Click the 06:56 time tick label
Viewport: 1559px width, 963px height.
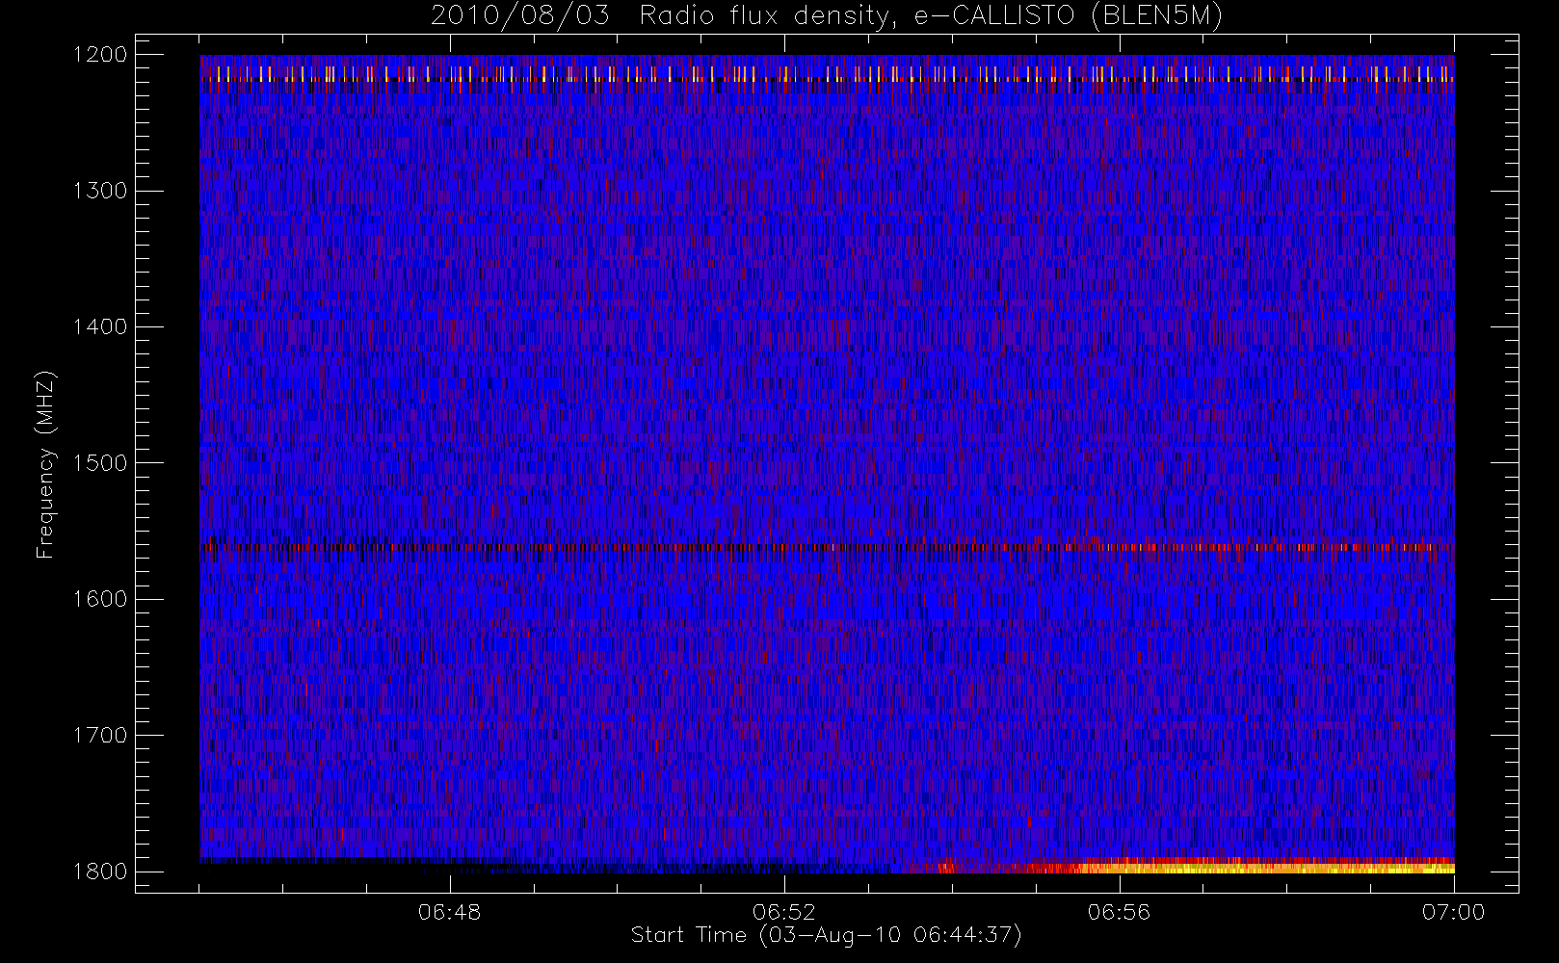pos(1119,912)
